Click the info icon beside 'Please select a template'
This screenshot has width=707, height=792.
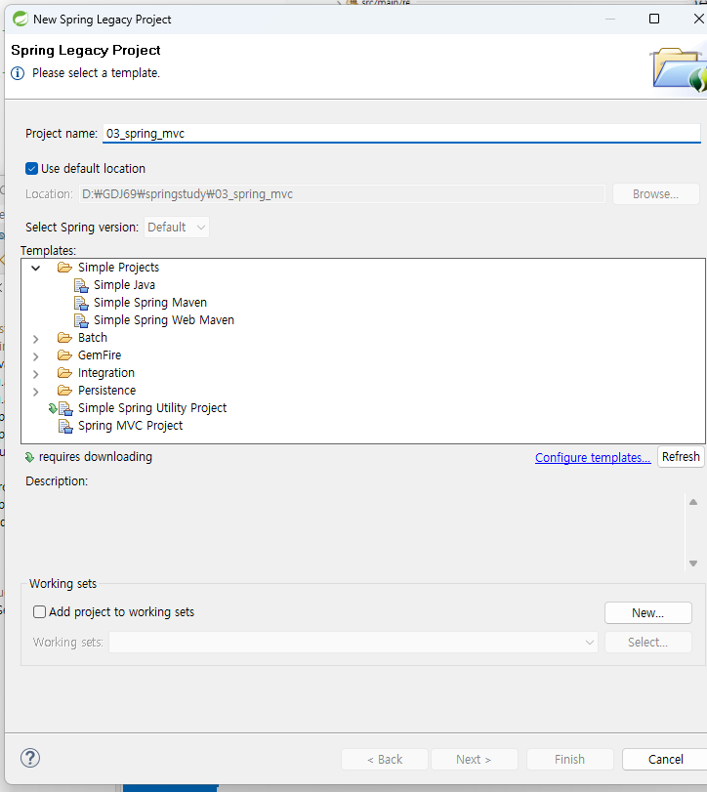[18, 73]
